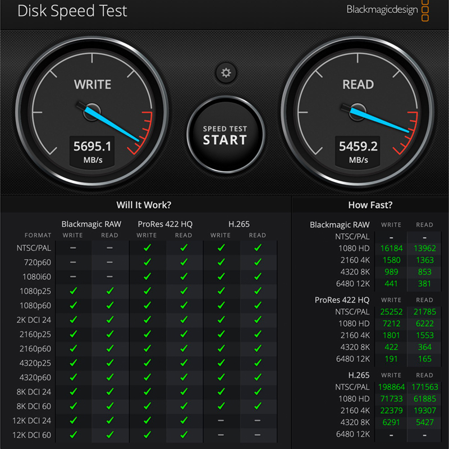Expand the Blackmagic RAW section under How Fast

[x=339, y=224]
